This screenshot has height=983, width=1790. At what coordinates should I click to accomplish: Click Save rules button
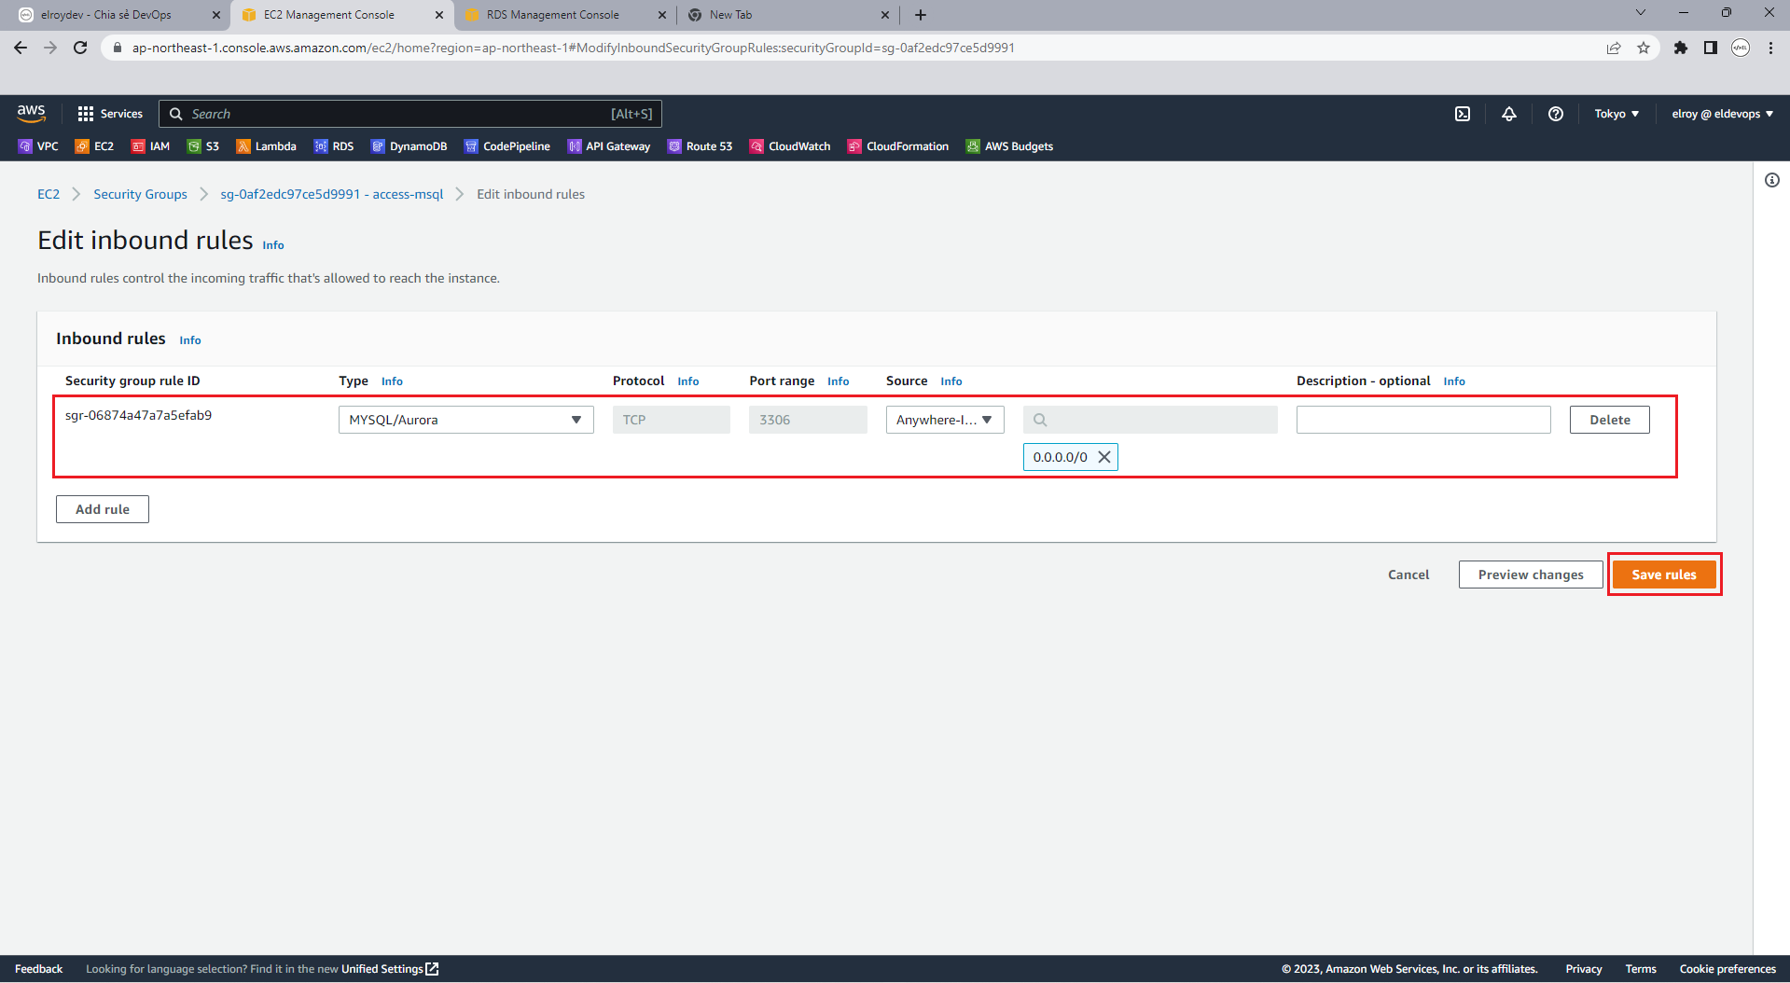pyautogui.click(x=1664, y=575)
